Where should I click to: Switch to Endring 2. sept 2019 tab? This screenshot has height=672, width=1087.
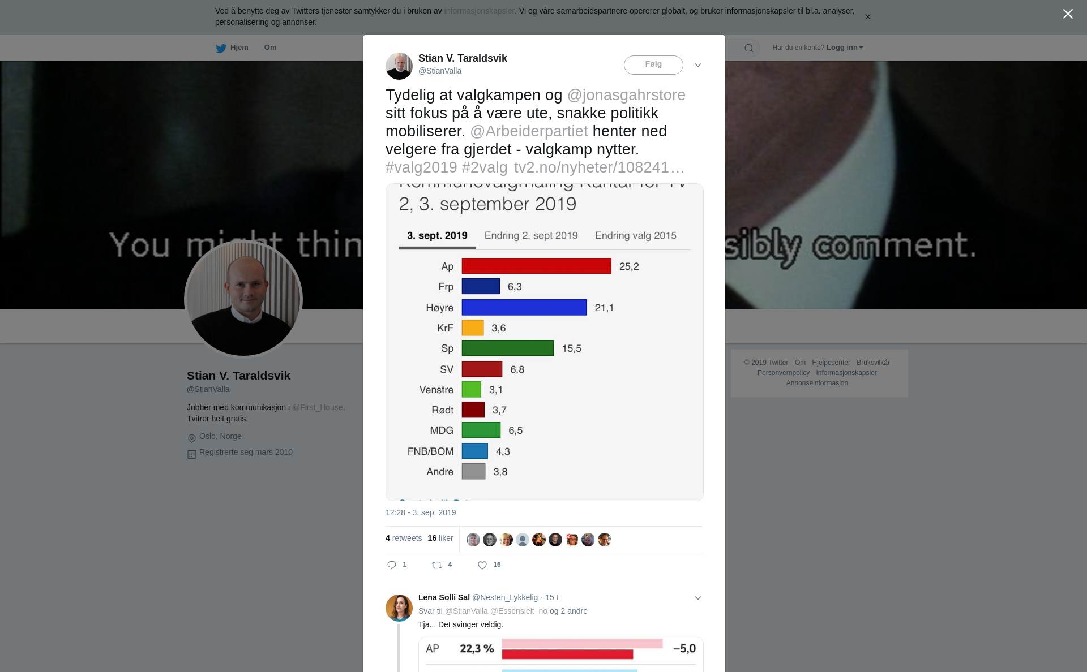(531, 236)
